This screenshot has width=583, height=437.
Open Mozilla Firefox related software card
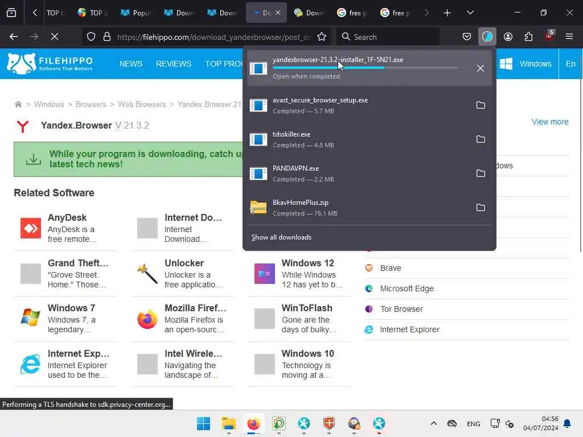pyautogui.click(x=182, y=319)
